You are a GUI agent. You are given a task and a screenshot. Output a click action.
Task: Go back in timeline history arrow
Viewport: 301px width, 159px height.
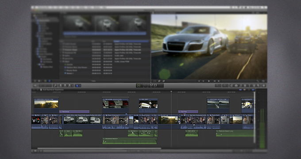click(33, 89)
